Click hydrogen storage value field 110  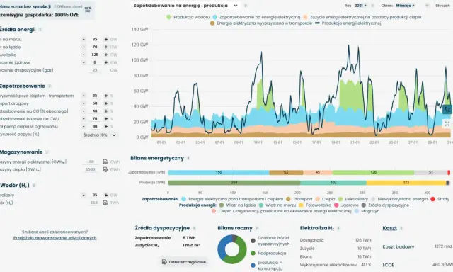[94, 203]
